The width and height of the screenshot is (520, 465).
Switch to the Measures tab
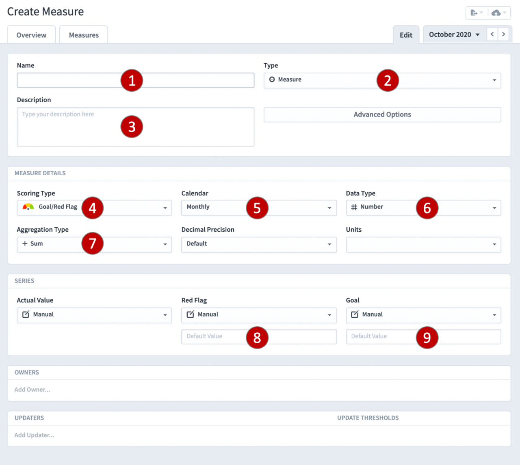coord(83,35)
